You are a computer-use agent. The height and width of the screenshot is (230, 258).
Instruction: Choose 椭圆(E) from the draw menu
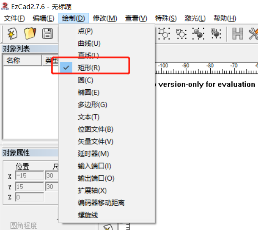[x=107, y=93]
